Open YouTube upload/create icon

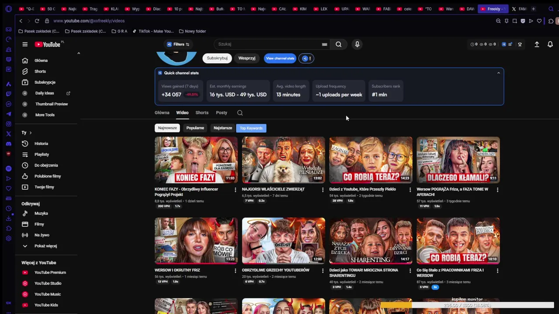pos(537,44)
